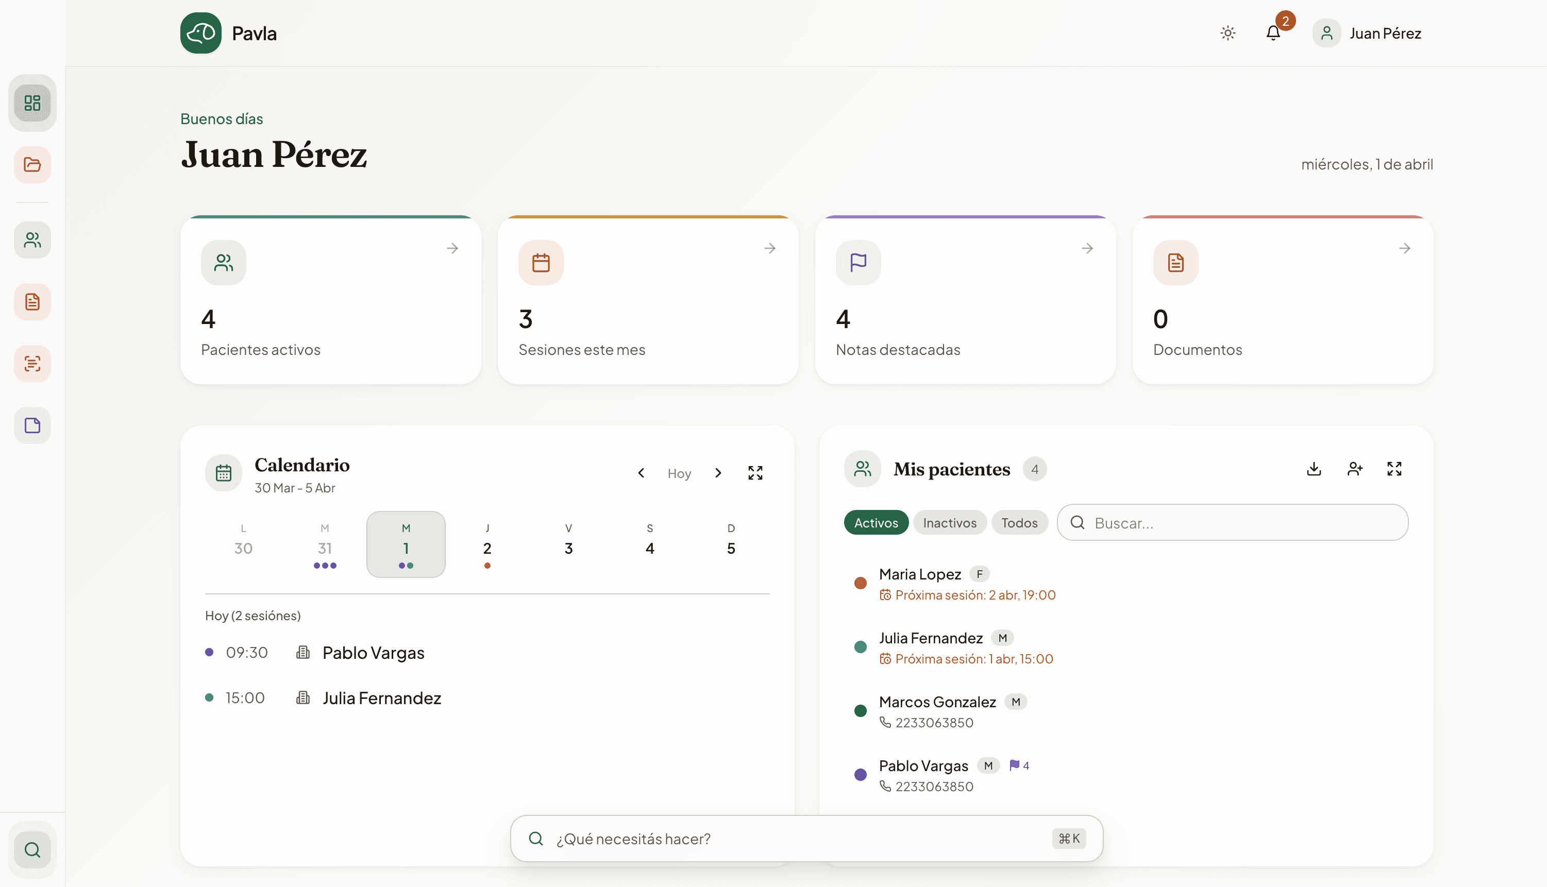Open the patients section from the sidebar
1547x887 pixels.
pyautogui.click(x=31, y=240)
